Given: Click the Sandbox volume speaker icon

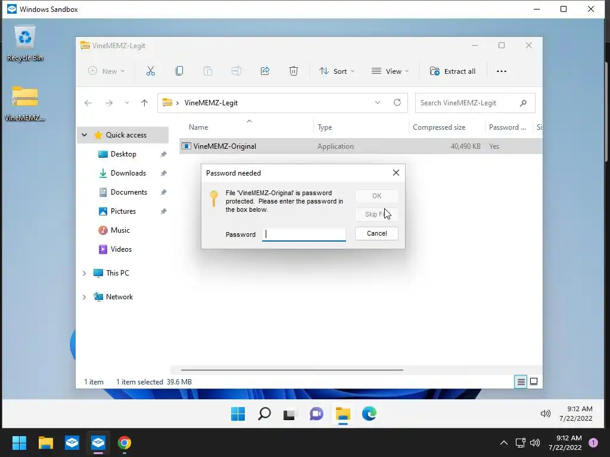Looking at the screenshot, I should click(x=546, y=414).
